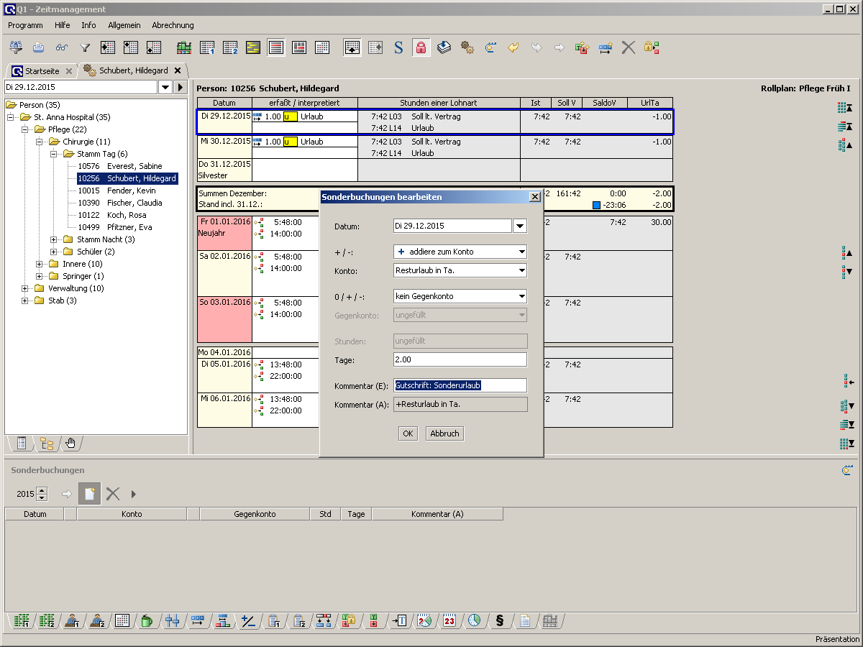Screen dimensions: 863x647
Task: Expand the Stamm Nacht folder
Action: (54, 239)
